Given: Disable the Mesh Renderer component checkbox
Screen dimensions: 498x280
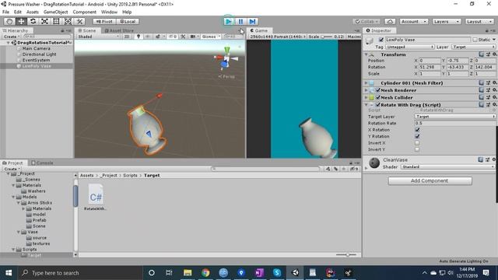Looking at the screenshot, I should point(378,90).
